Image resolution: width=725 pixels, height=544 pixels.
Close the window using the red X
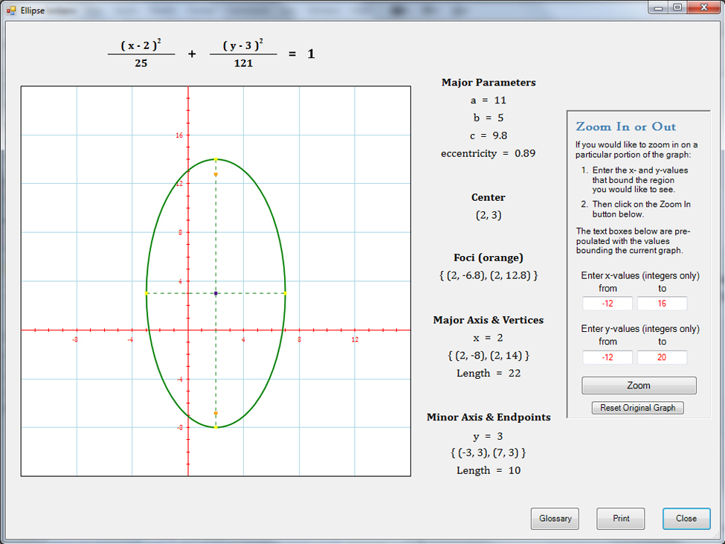[703, 7]
